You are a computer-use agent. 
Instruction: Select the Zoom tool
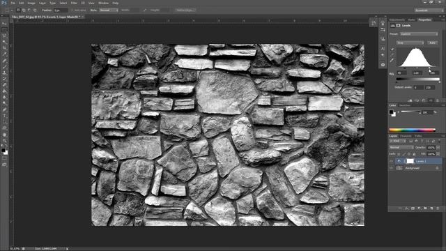click(4, 141)
